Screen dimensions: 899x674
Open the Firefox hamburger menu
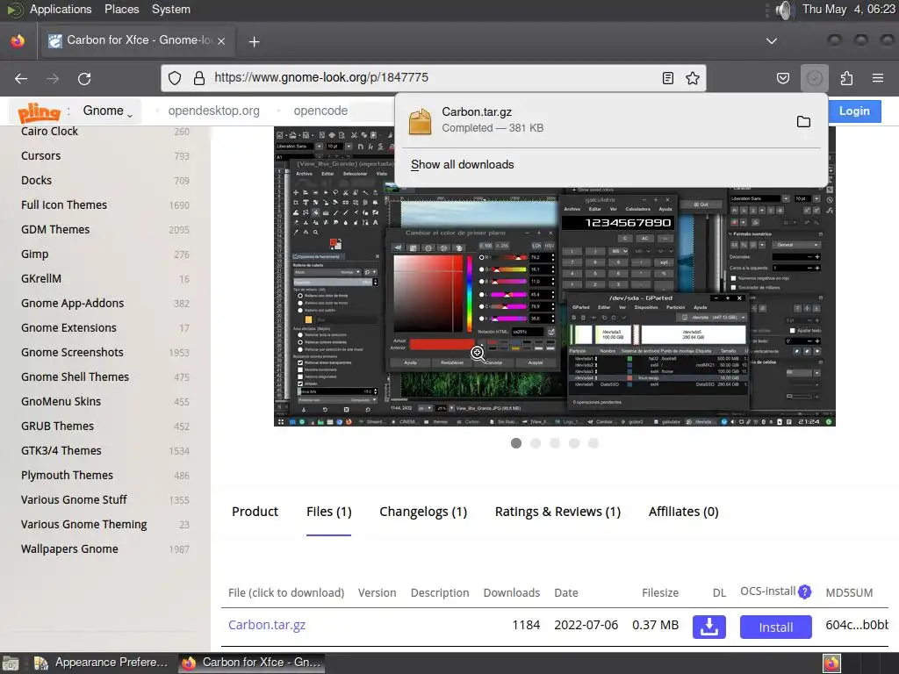point(878,78)
